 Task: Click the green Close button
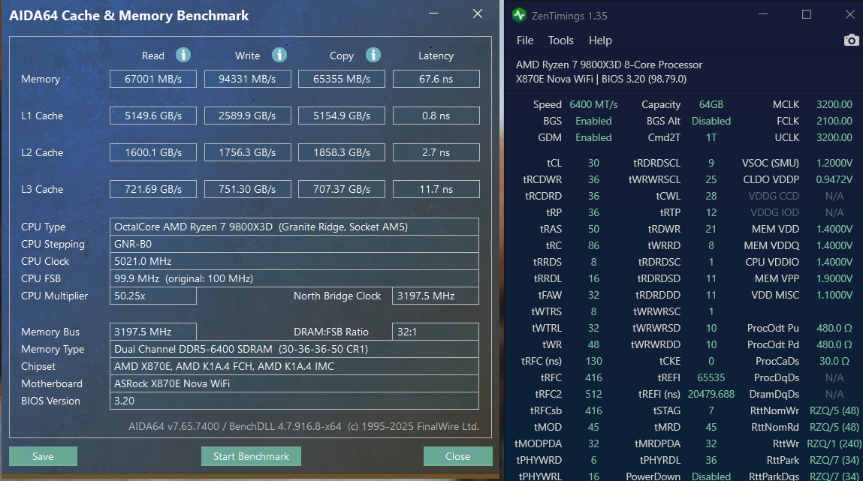point(458,456)
